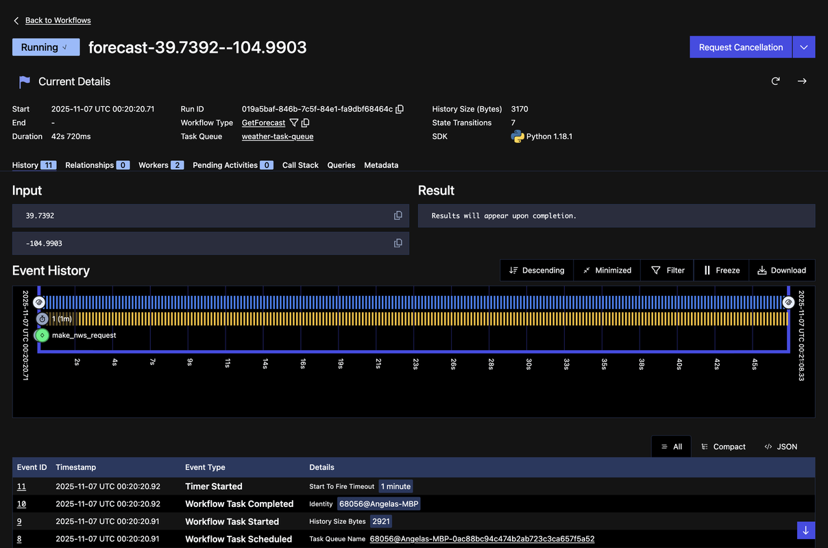828x548 pixels.
Task: Click Request Cancellation button
Action: point(740,47)
